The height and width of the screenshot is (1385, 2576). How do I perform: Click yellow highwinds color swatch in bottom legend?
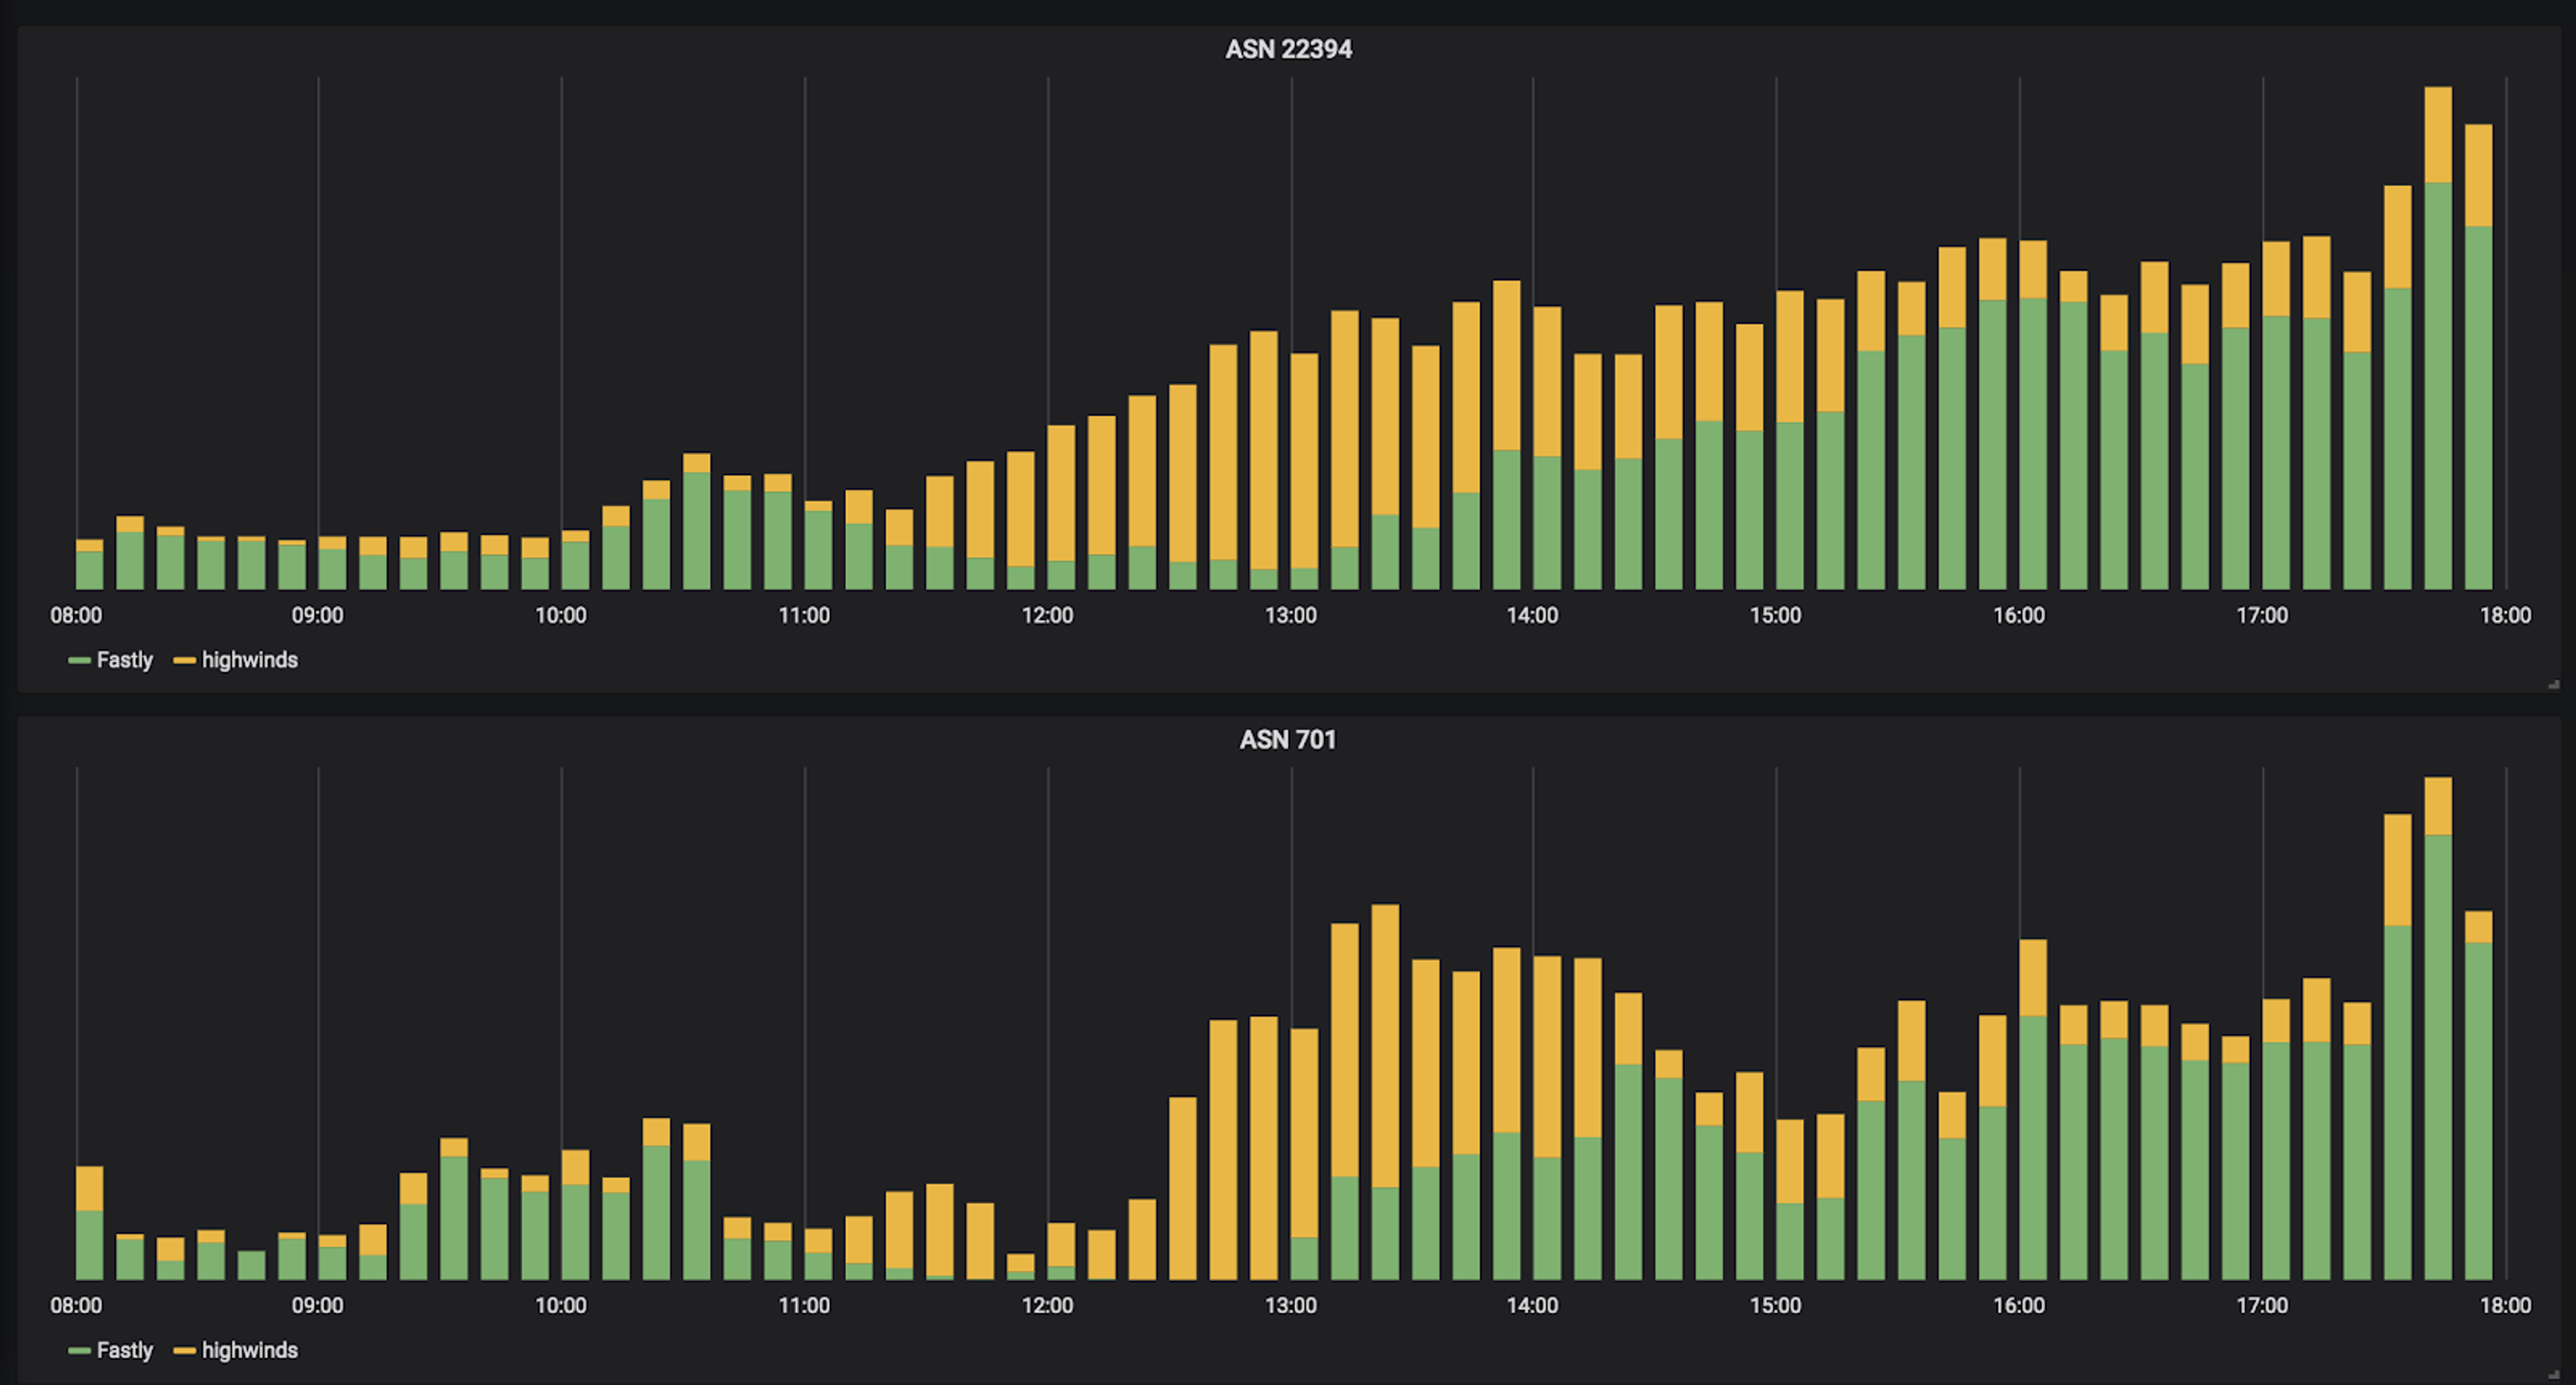point(184,1351)
